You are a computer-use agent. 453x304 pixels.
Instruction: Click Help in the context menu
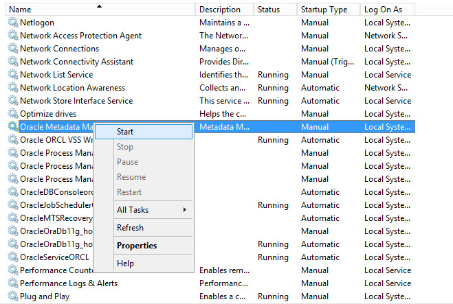click(125, 264)
